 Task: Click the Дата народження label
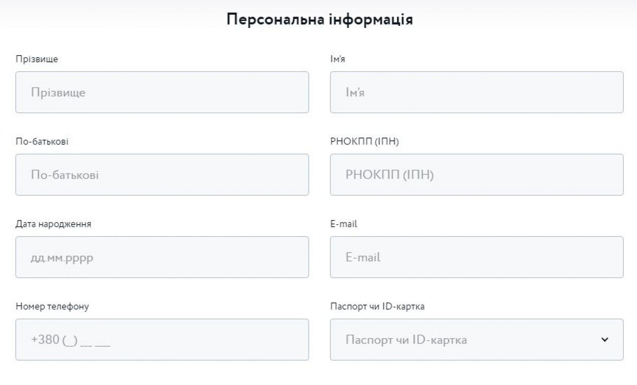point(53,224)
